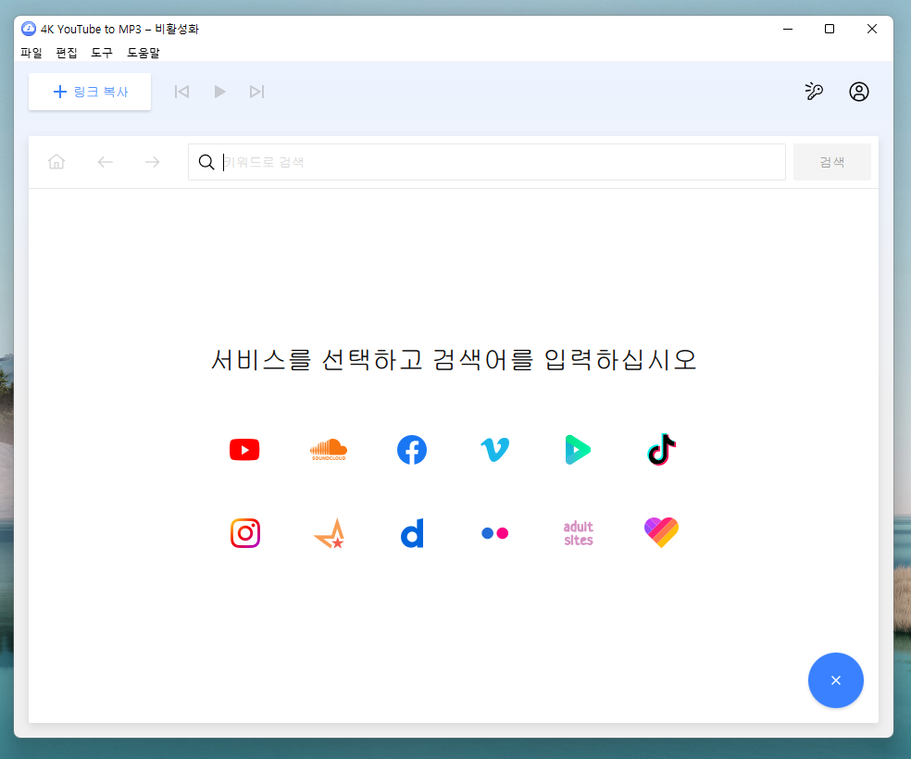Choose the Flickr two-dot icon
Image resolution: width=911 pixels, height=759 pixels.
pyautogui.click(x=495, y=533)
